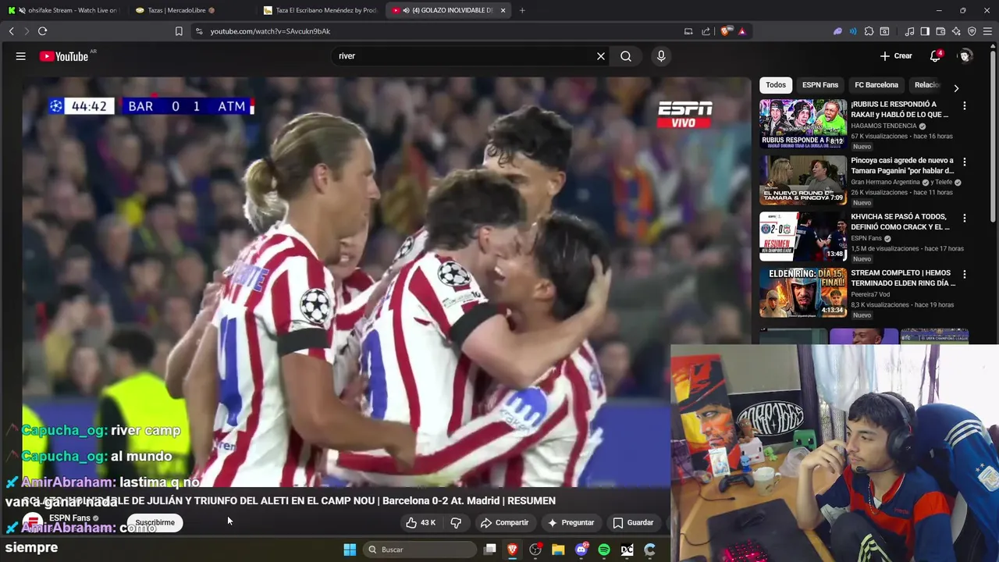Toggle the browser sidebar panel

(x=925, y=31)
